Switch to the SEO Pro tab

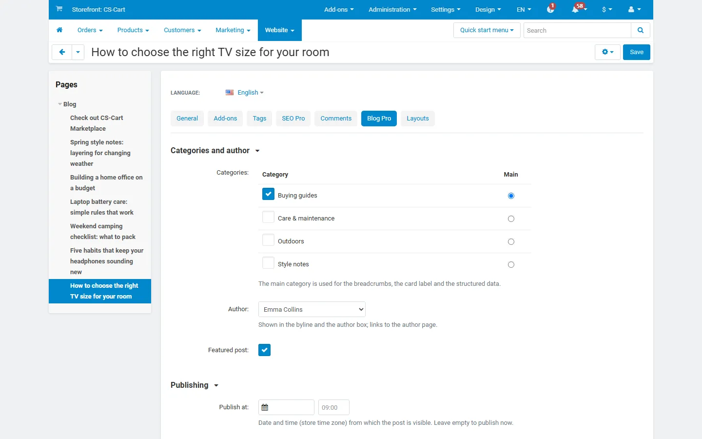[293, 119]
